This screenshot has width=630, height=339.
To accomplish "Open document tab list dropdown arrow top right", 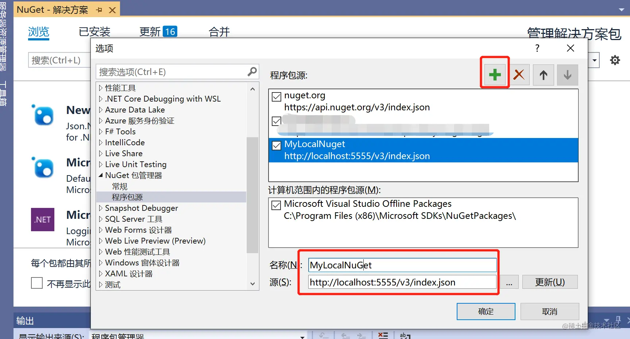I will (x=622, y=10).
